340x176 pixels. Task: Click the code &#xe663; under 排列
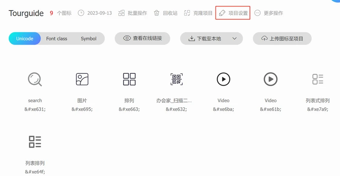[129, 109]
